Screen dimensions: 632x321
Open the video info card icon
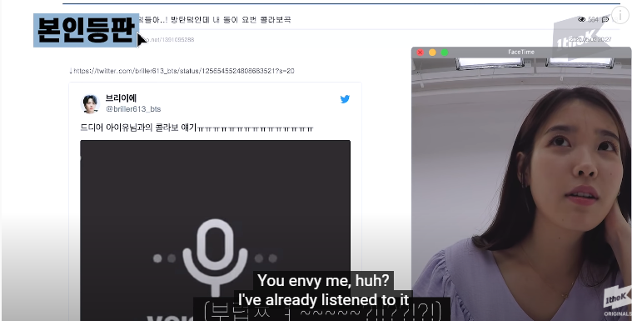coord(620,15)
